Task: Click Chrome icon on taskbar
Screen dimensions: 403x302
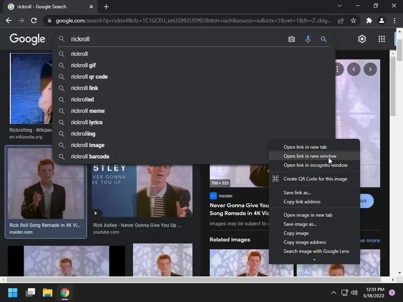Action: 65,293
